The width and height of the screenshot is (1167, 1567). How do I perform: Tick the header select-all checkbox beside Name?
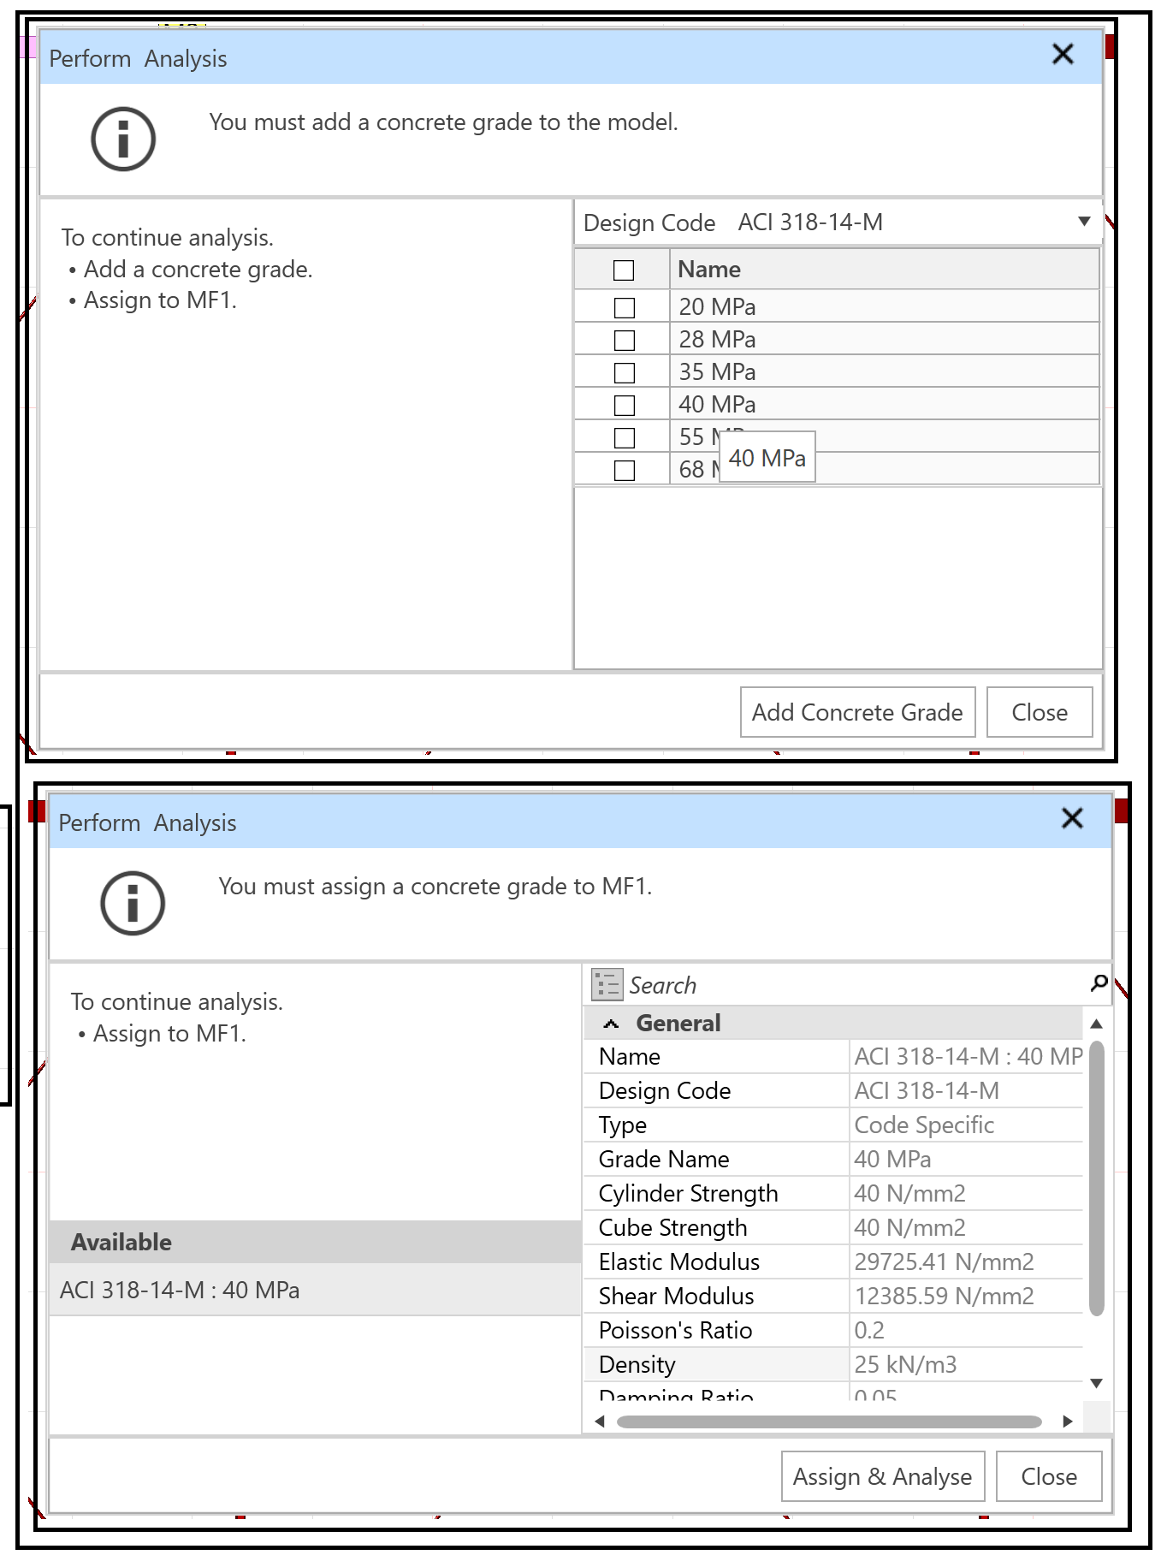point(624,270)
